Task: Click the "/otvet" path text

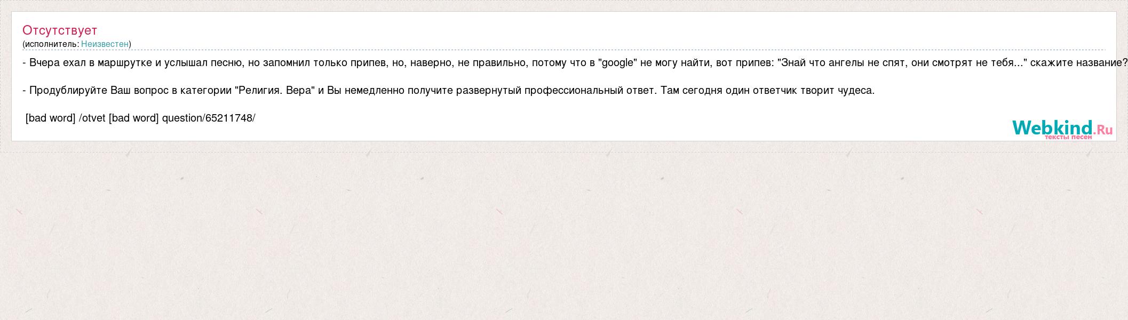Action: click(92, 118)
